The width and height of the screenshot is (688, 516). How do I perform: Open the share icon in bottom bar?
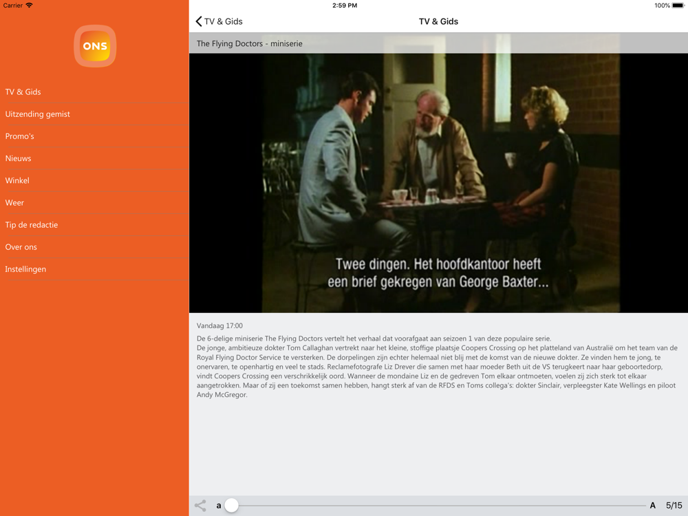200,506
